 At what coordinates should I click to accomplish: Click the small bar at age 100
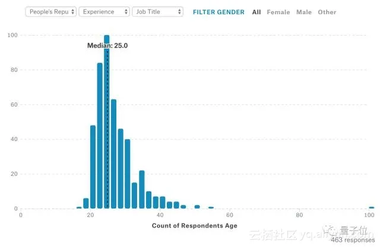tap(372, 207)
